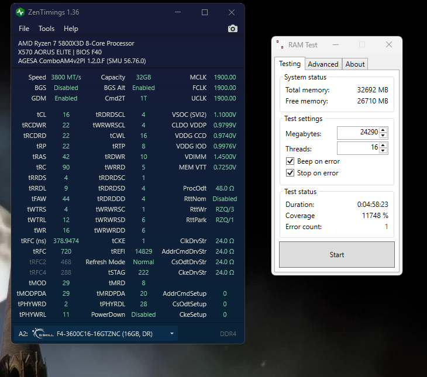Click the RttWr value RZQ/3
427x377 pixels.
click(225, 209)
